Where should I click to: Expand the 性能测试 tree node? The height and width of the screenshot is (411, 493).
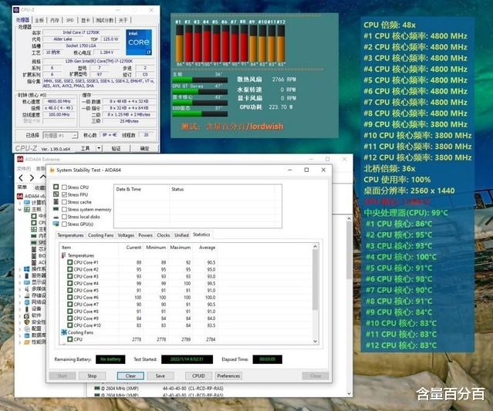coord(20,342)
